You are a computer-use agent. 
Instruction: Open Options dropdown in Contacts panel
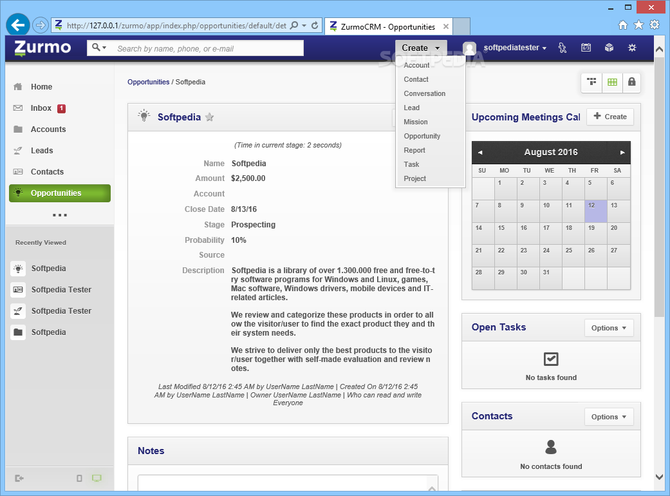click(609, 417)
